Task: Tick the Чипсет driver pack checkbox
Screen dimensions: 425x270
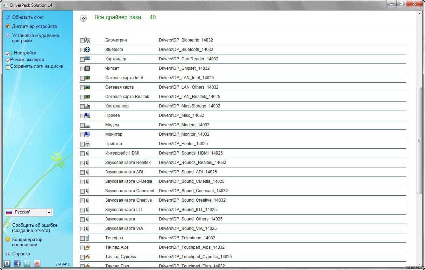Action: click(82, 69)
